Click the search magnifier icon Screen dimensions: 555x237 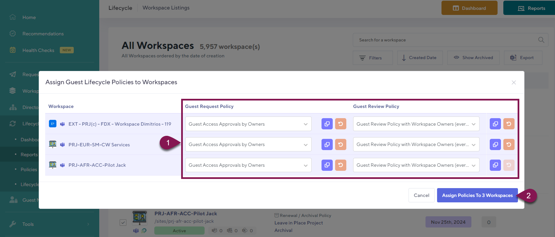coord(541,40)
